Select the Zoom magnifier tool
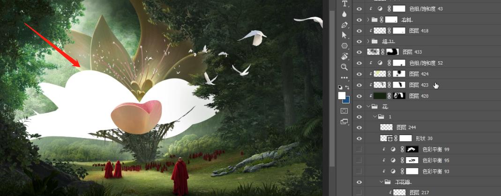The width and height of the screenshot is (501, 196). pos(345,67)
